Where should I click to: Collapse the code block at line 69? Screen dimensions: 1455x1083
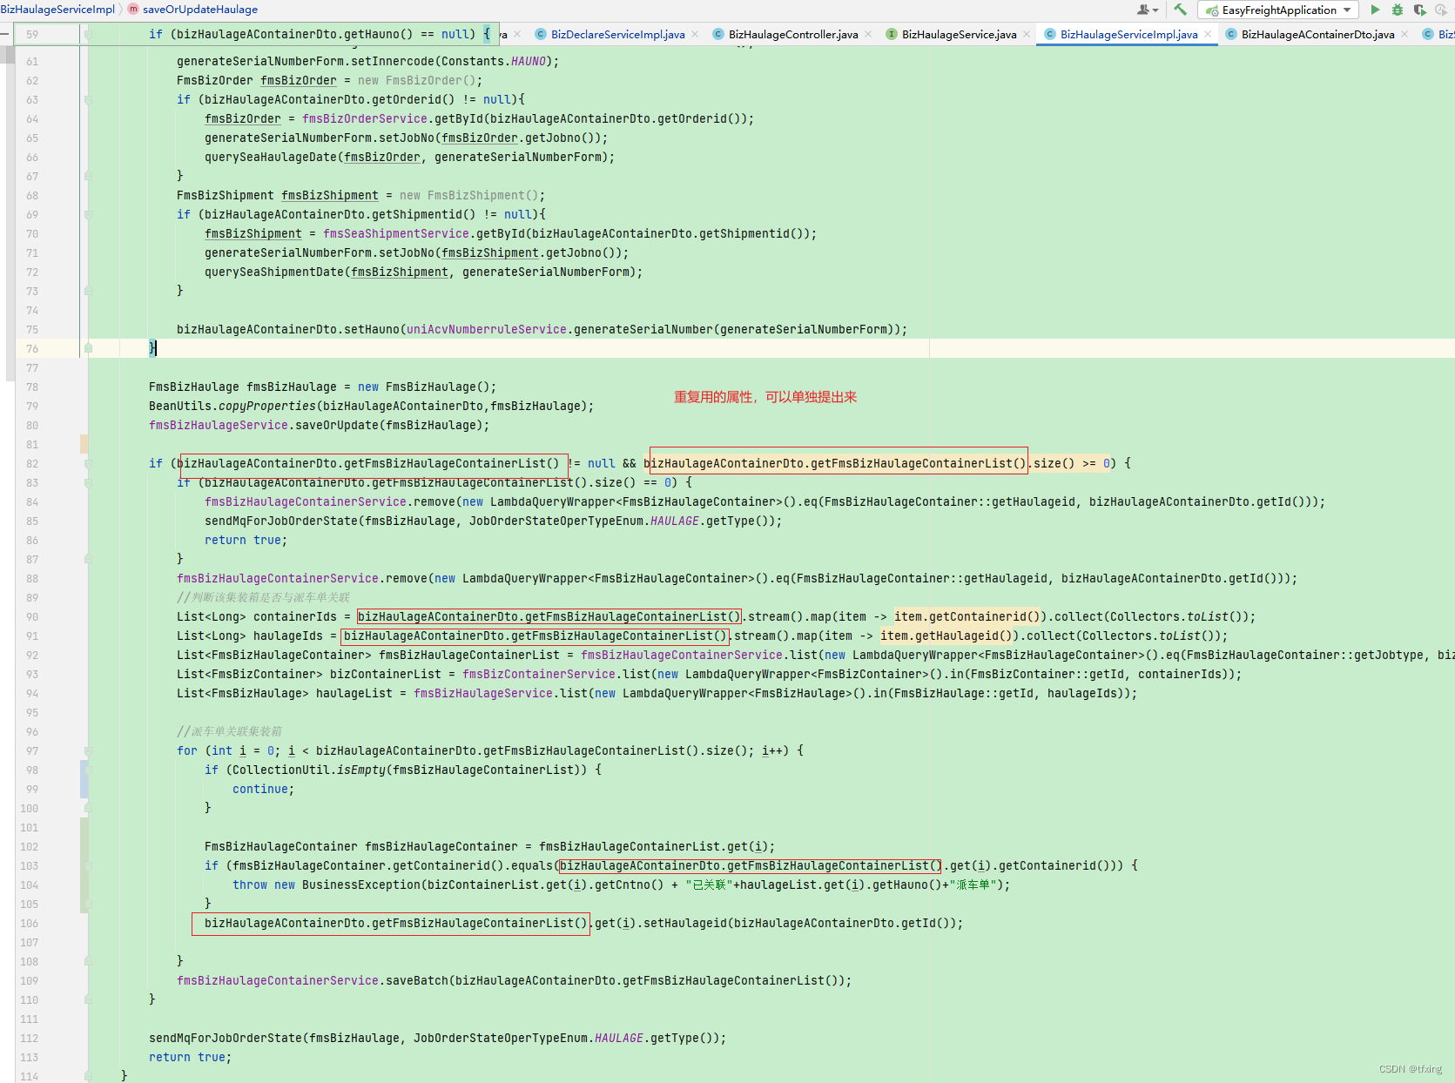[x=88, y=214]
